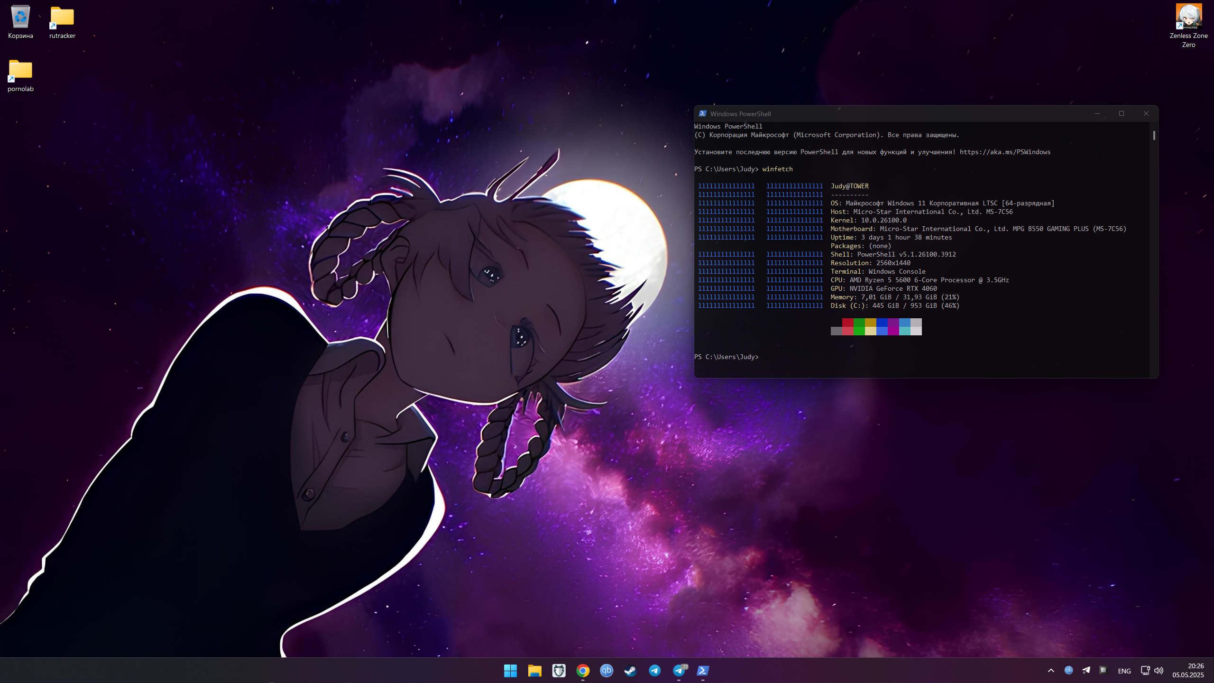Click the '(C) Корпорация Майкрософт' copyright line
This screenshot has width=1214, height=683.
(x=827, y=135)
